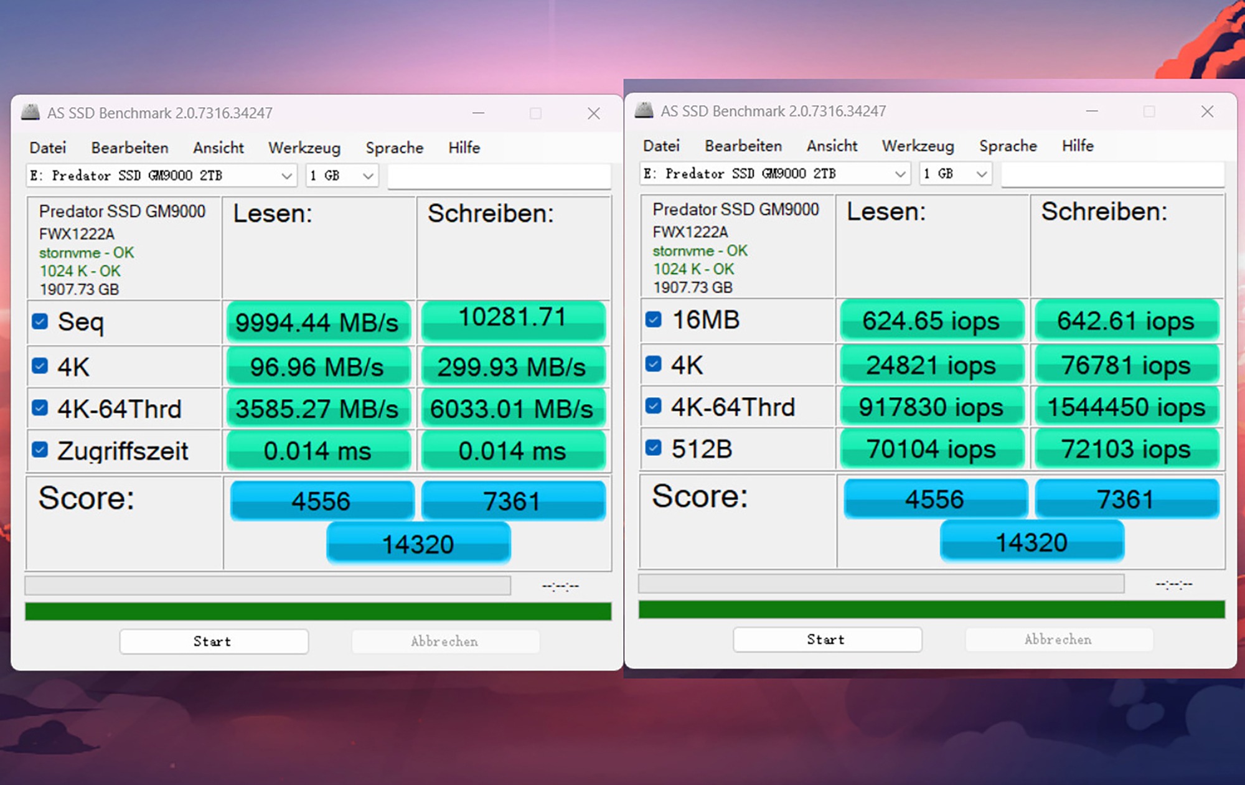Open the Sprache menu in left window
1245x785 pixels.
coord(394,148)
